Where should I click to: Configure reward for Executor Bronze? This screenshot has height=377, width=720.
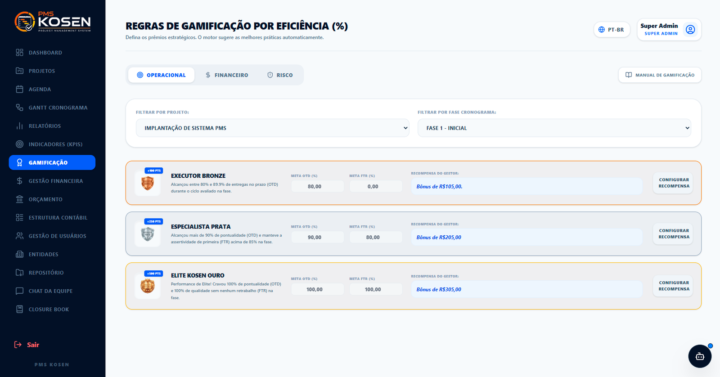[674, 183]
